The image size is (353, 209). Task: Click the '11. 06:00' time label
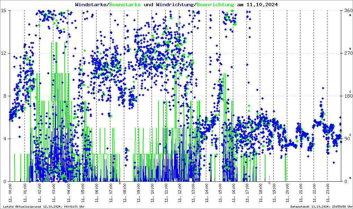point(97,193)
